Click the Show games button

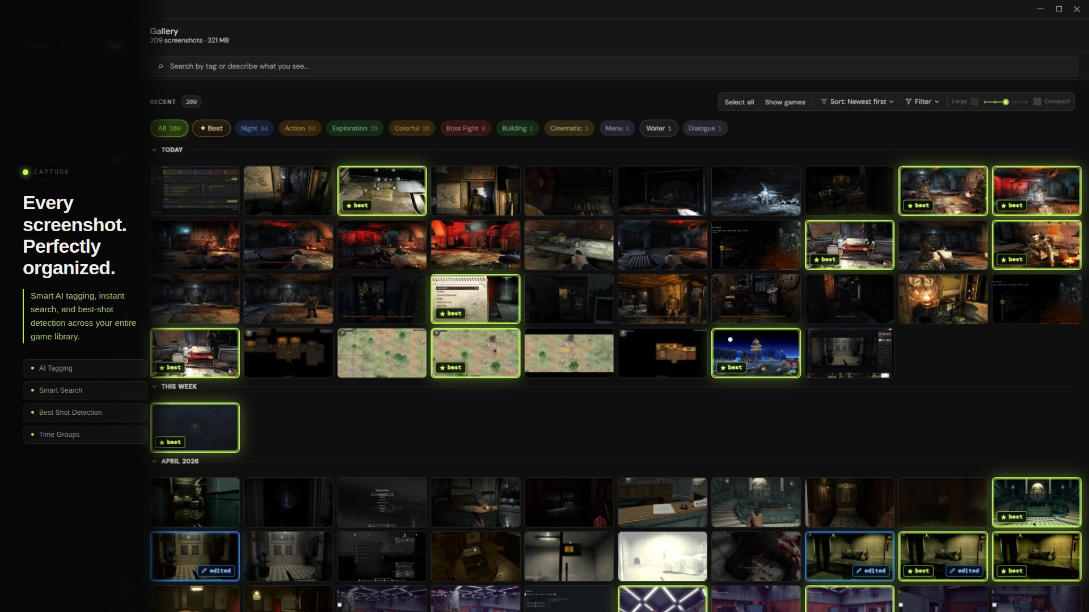click(x=784, y=102)
